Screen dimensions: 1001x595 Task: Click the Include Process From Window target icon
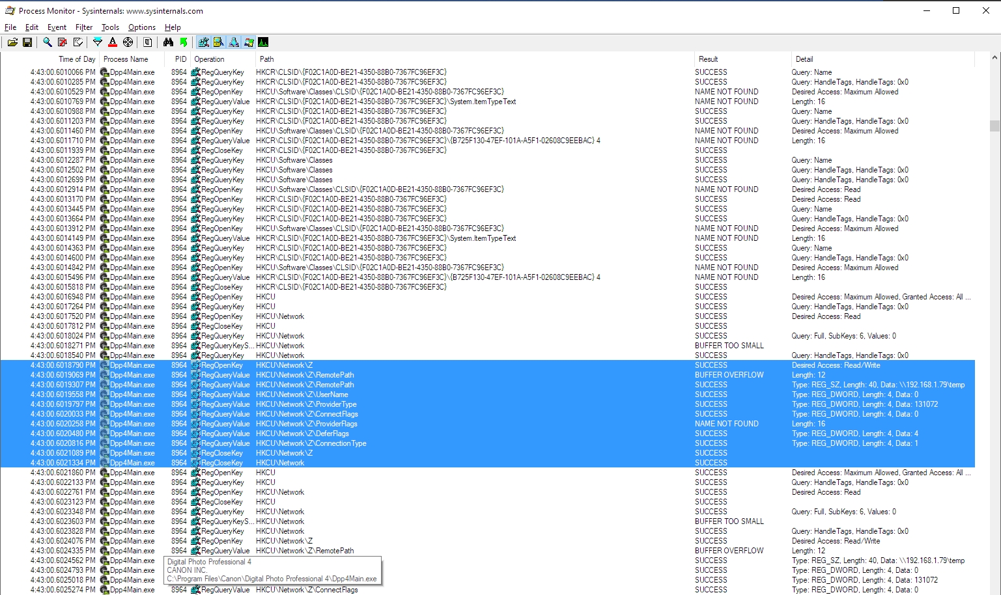coord(128,42)
